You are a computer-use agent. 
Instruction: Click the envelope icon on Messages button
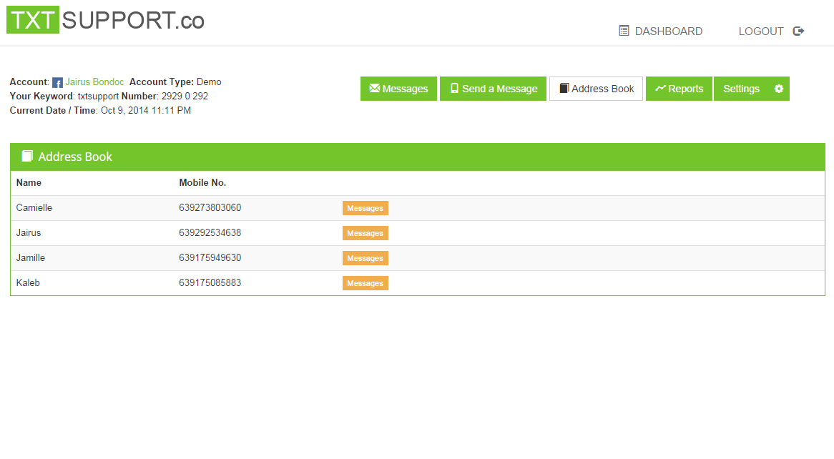tap(374, 89)
